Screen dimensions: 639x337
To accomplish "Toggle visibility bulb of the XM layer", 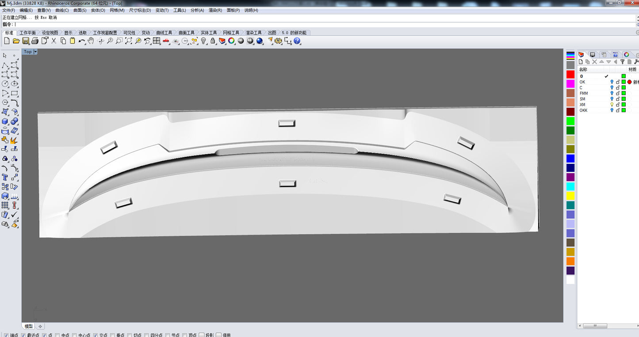I will 612,105.
